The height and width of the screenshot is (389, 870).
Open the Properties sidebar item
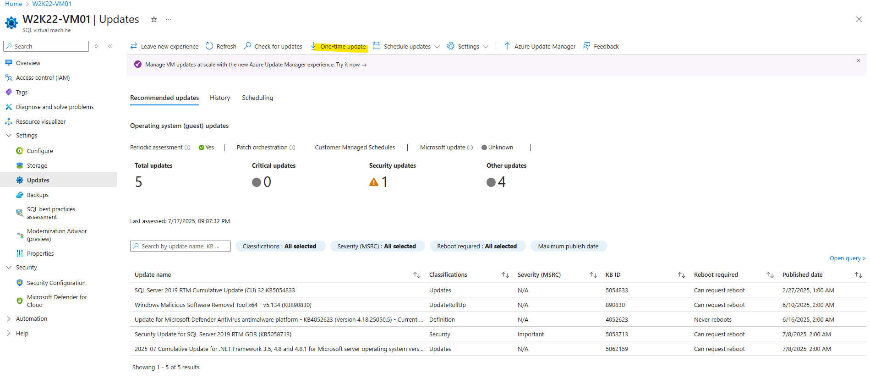40,253
